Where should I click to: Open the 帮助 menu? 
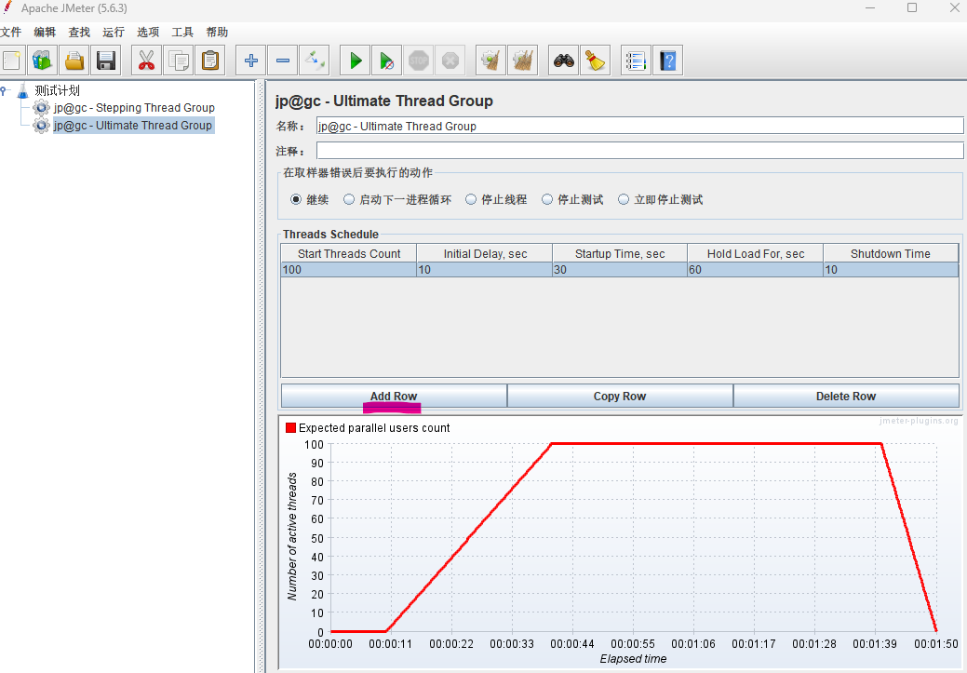(217, 32)
